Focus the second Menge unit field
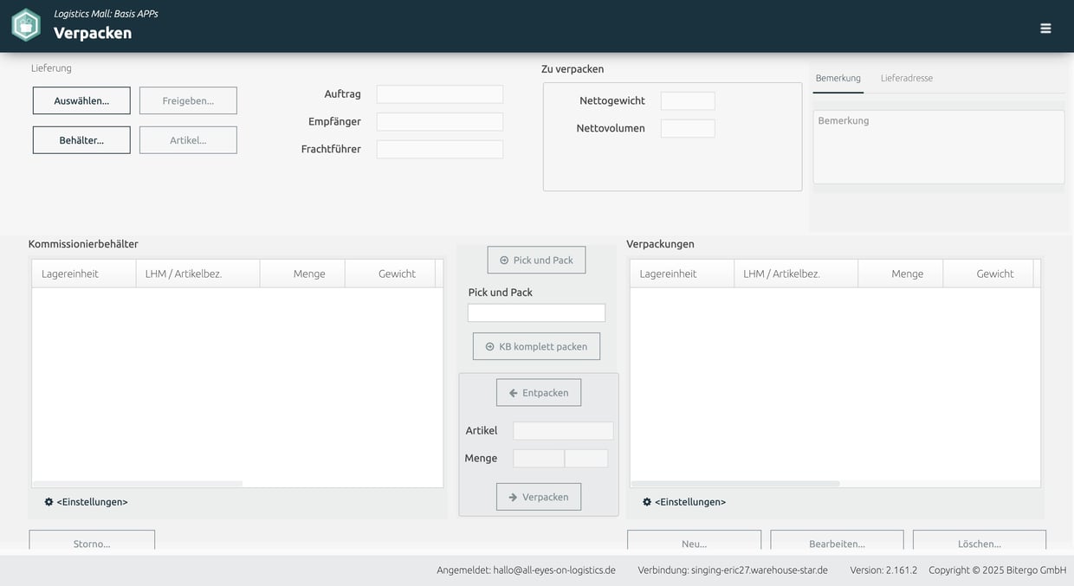 pyautogui.click(x=586, y=459)
